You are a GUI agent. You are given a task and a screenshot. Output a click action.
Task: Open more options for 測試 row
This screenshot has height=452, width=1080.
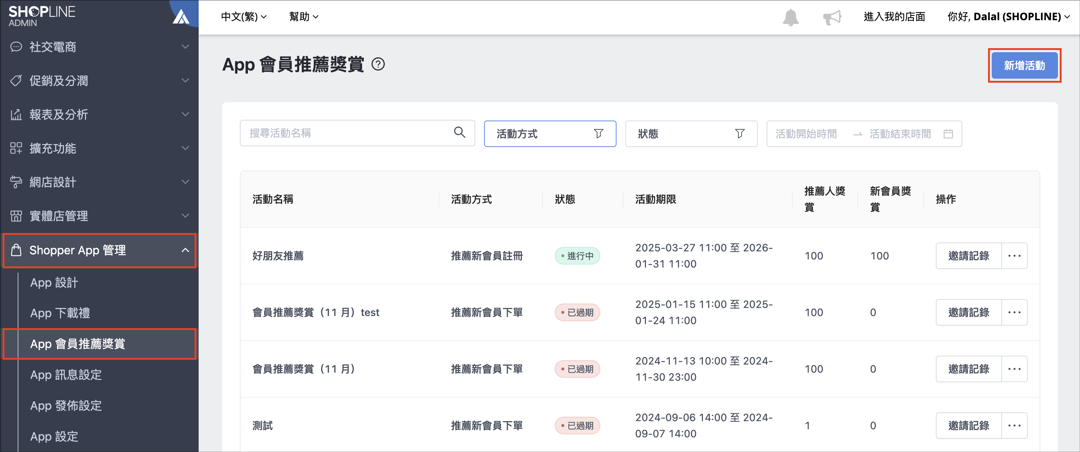1014,425
